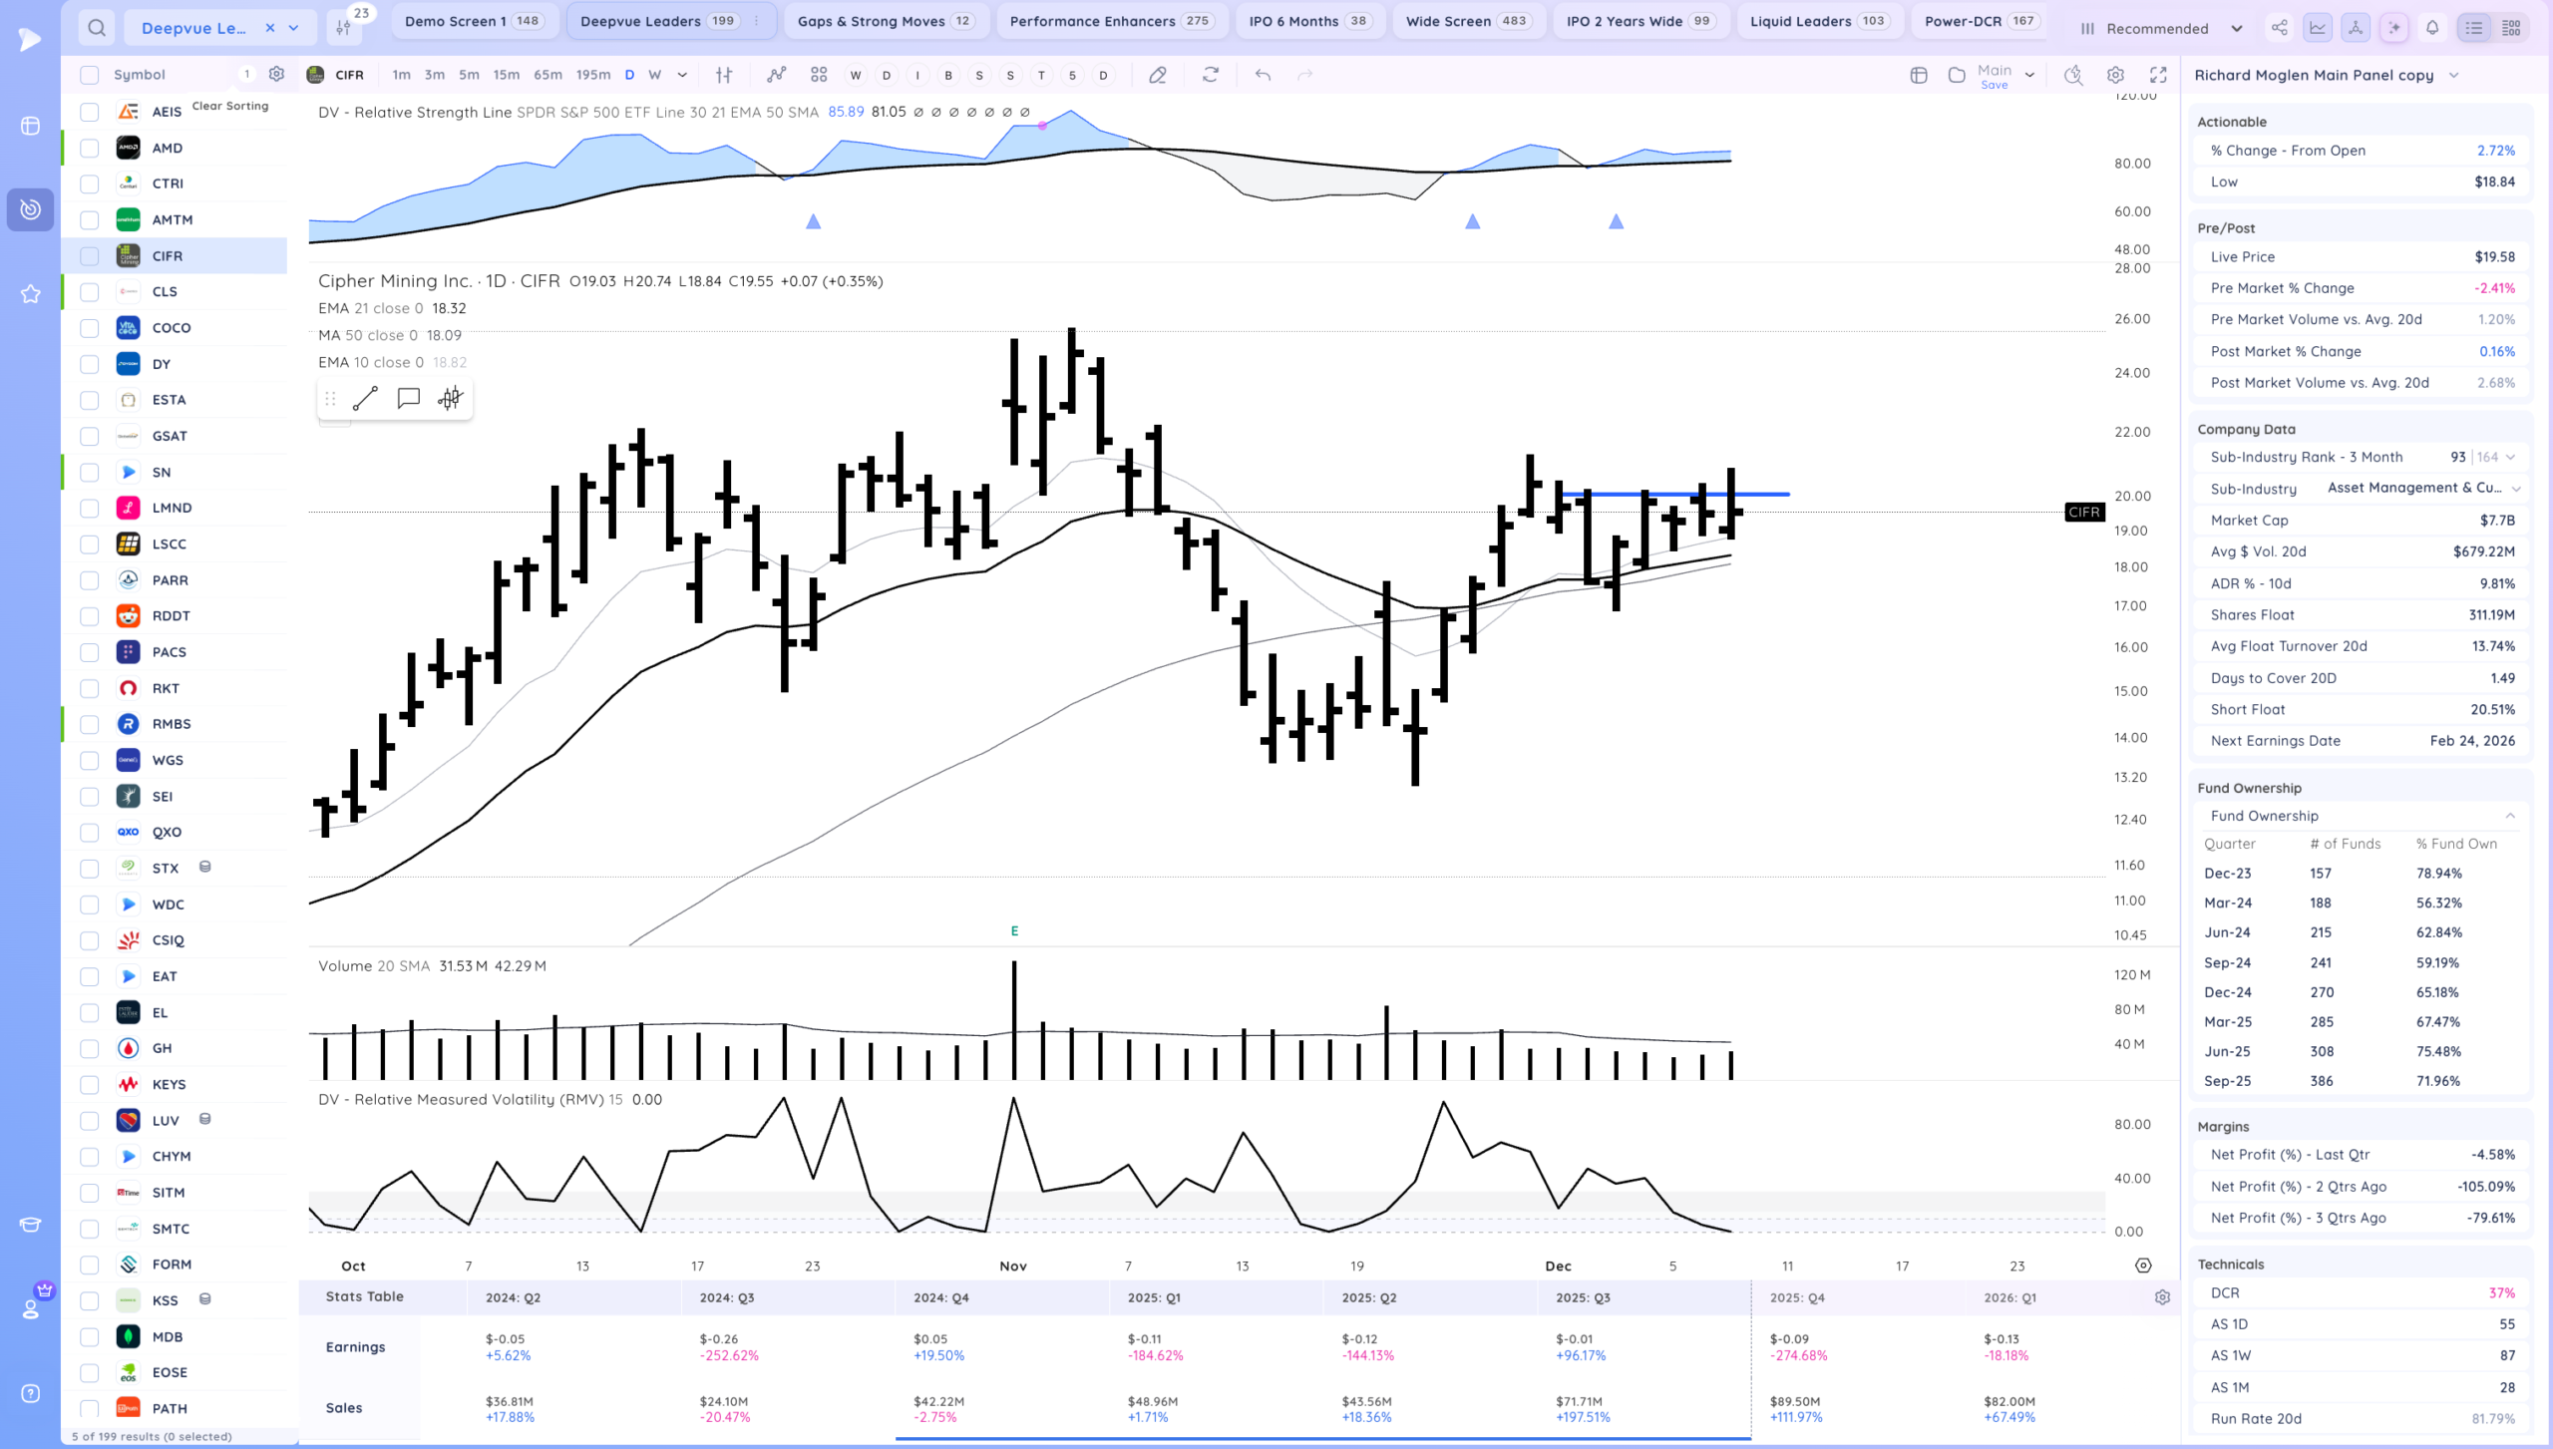Screen dimensions: 2553x1449
Task: Check the AMD row checkbox
Action: [x=90, y=149]
